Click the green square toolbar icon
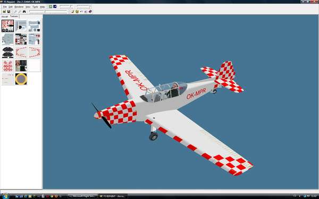Viewport: 319px width, 199px height. [x=51, y=6]
